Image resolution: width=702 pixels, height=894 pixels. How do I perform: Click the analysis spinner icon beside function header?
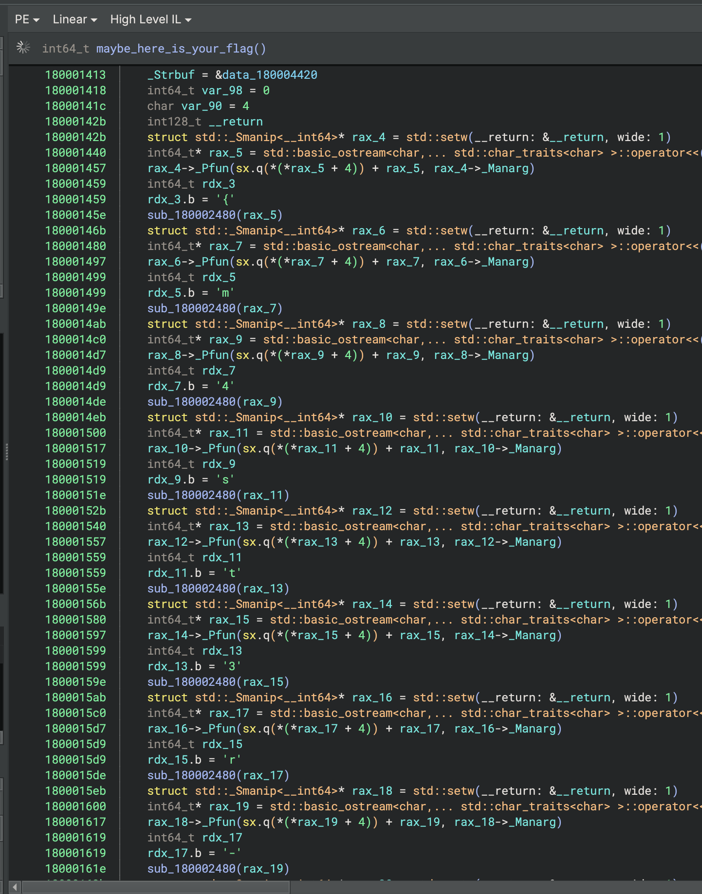(23, 48)
